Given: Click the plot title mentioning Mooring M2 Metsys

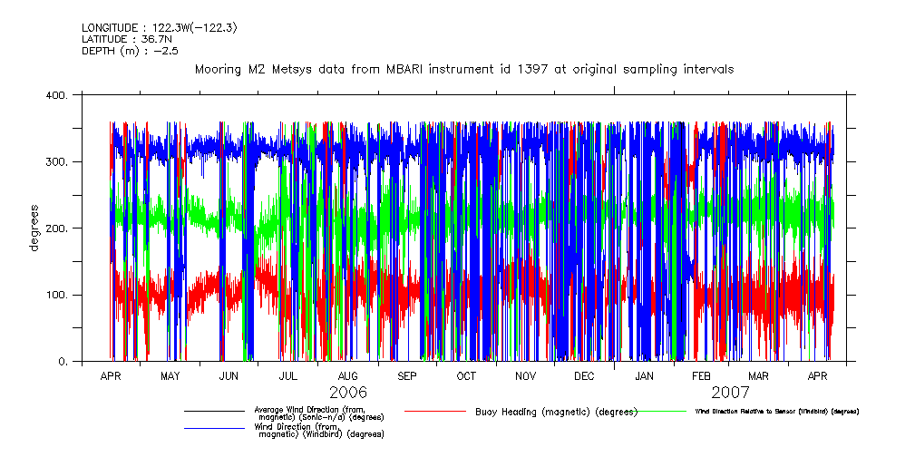Looking at the screenshot, I should click(464, 69).
